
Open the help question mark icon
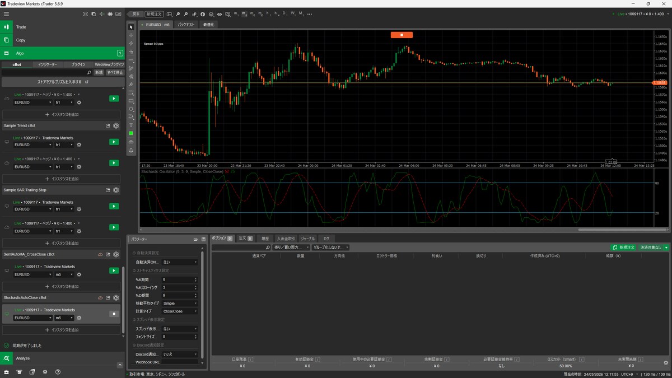click(x=58, y=372)
